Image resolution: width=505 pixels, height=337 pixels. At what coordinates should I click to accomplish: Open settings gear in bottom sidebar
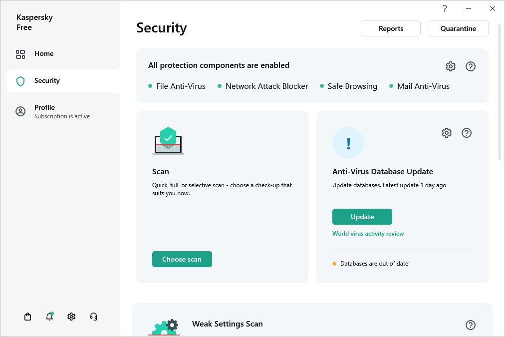click(71, 317)
